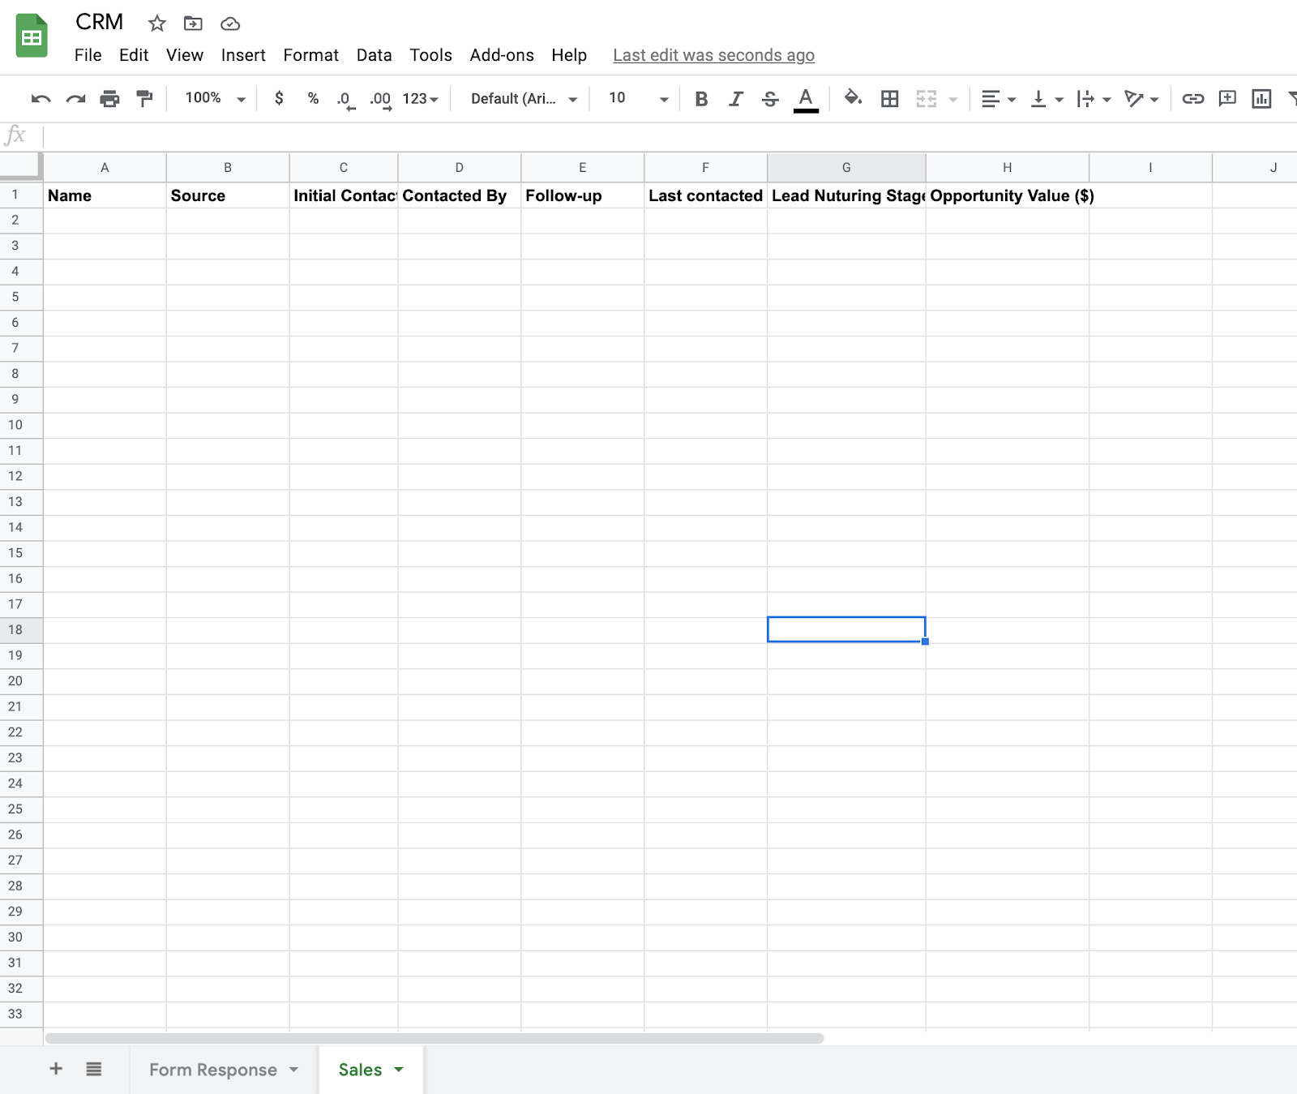This screenshot has height=1094, width=1297.
Task: Open the Format menu
Action: 310,55
